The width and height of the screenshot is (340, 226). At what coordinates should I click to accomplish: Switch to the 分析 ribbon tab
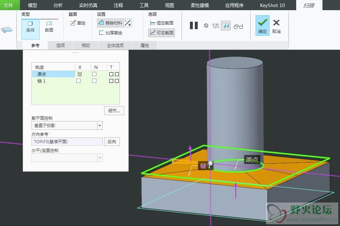(58, 5)
